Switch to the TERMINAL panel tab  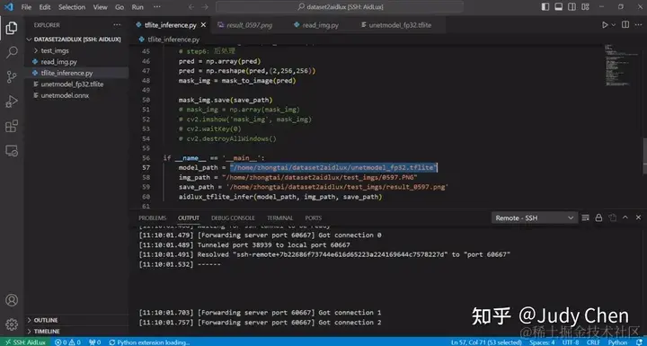pyautogui.click(x=279, y=217)
